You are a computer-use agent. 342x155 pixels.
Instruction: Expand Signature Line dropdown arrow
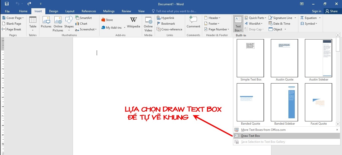295,18
